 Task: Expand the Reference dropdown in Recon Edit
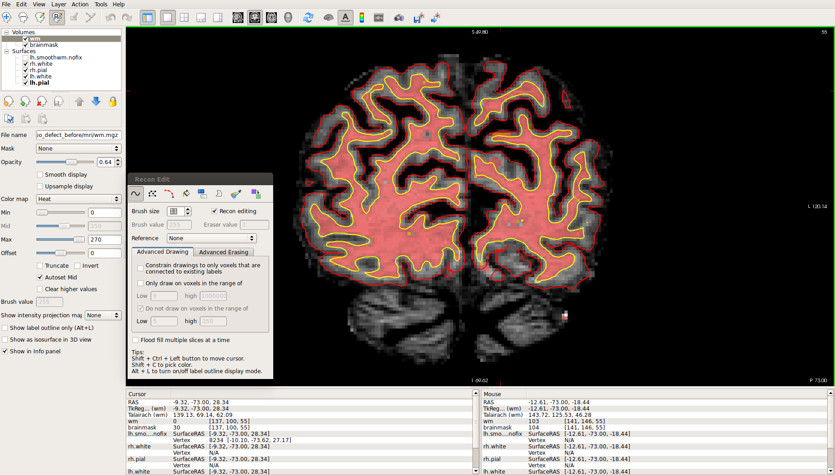211,238
